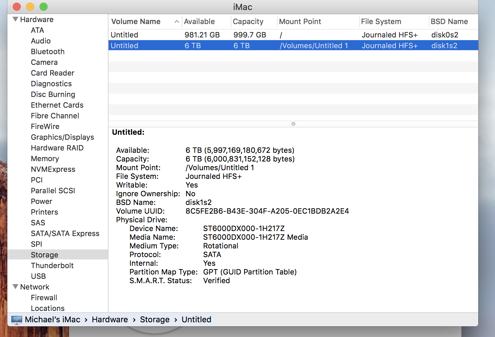Click the Volume UUID value
495x337 pixels.
click(267, 211)
